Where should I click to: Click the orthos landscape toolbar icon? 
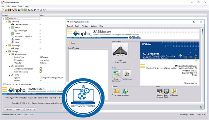pos(25,10)
